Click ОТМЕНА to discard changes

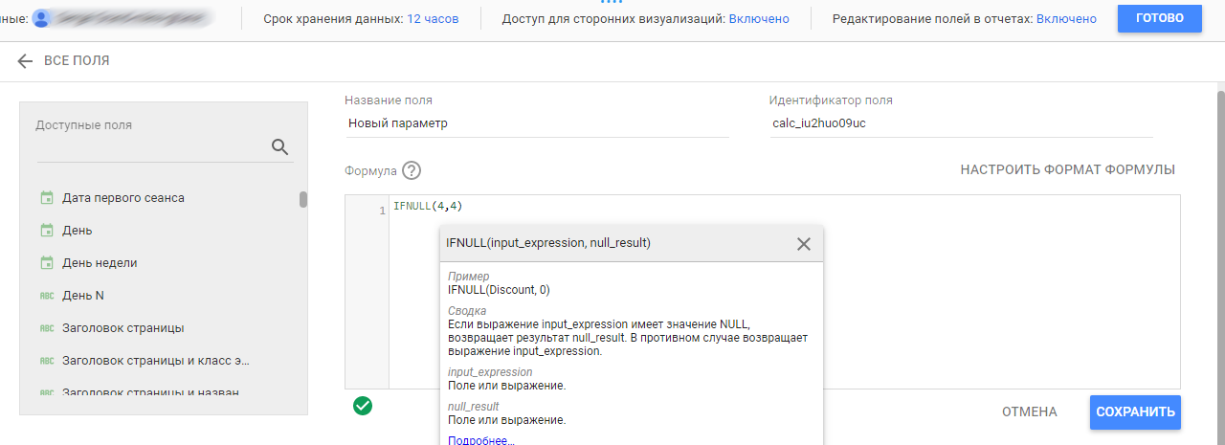pyautogui.click(x=1029, y=412)
